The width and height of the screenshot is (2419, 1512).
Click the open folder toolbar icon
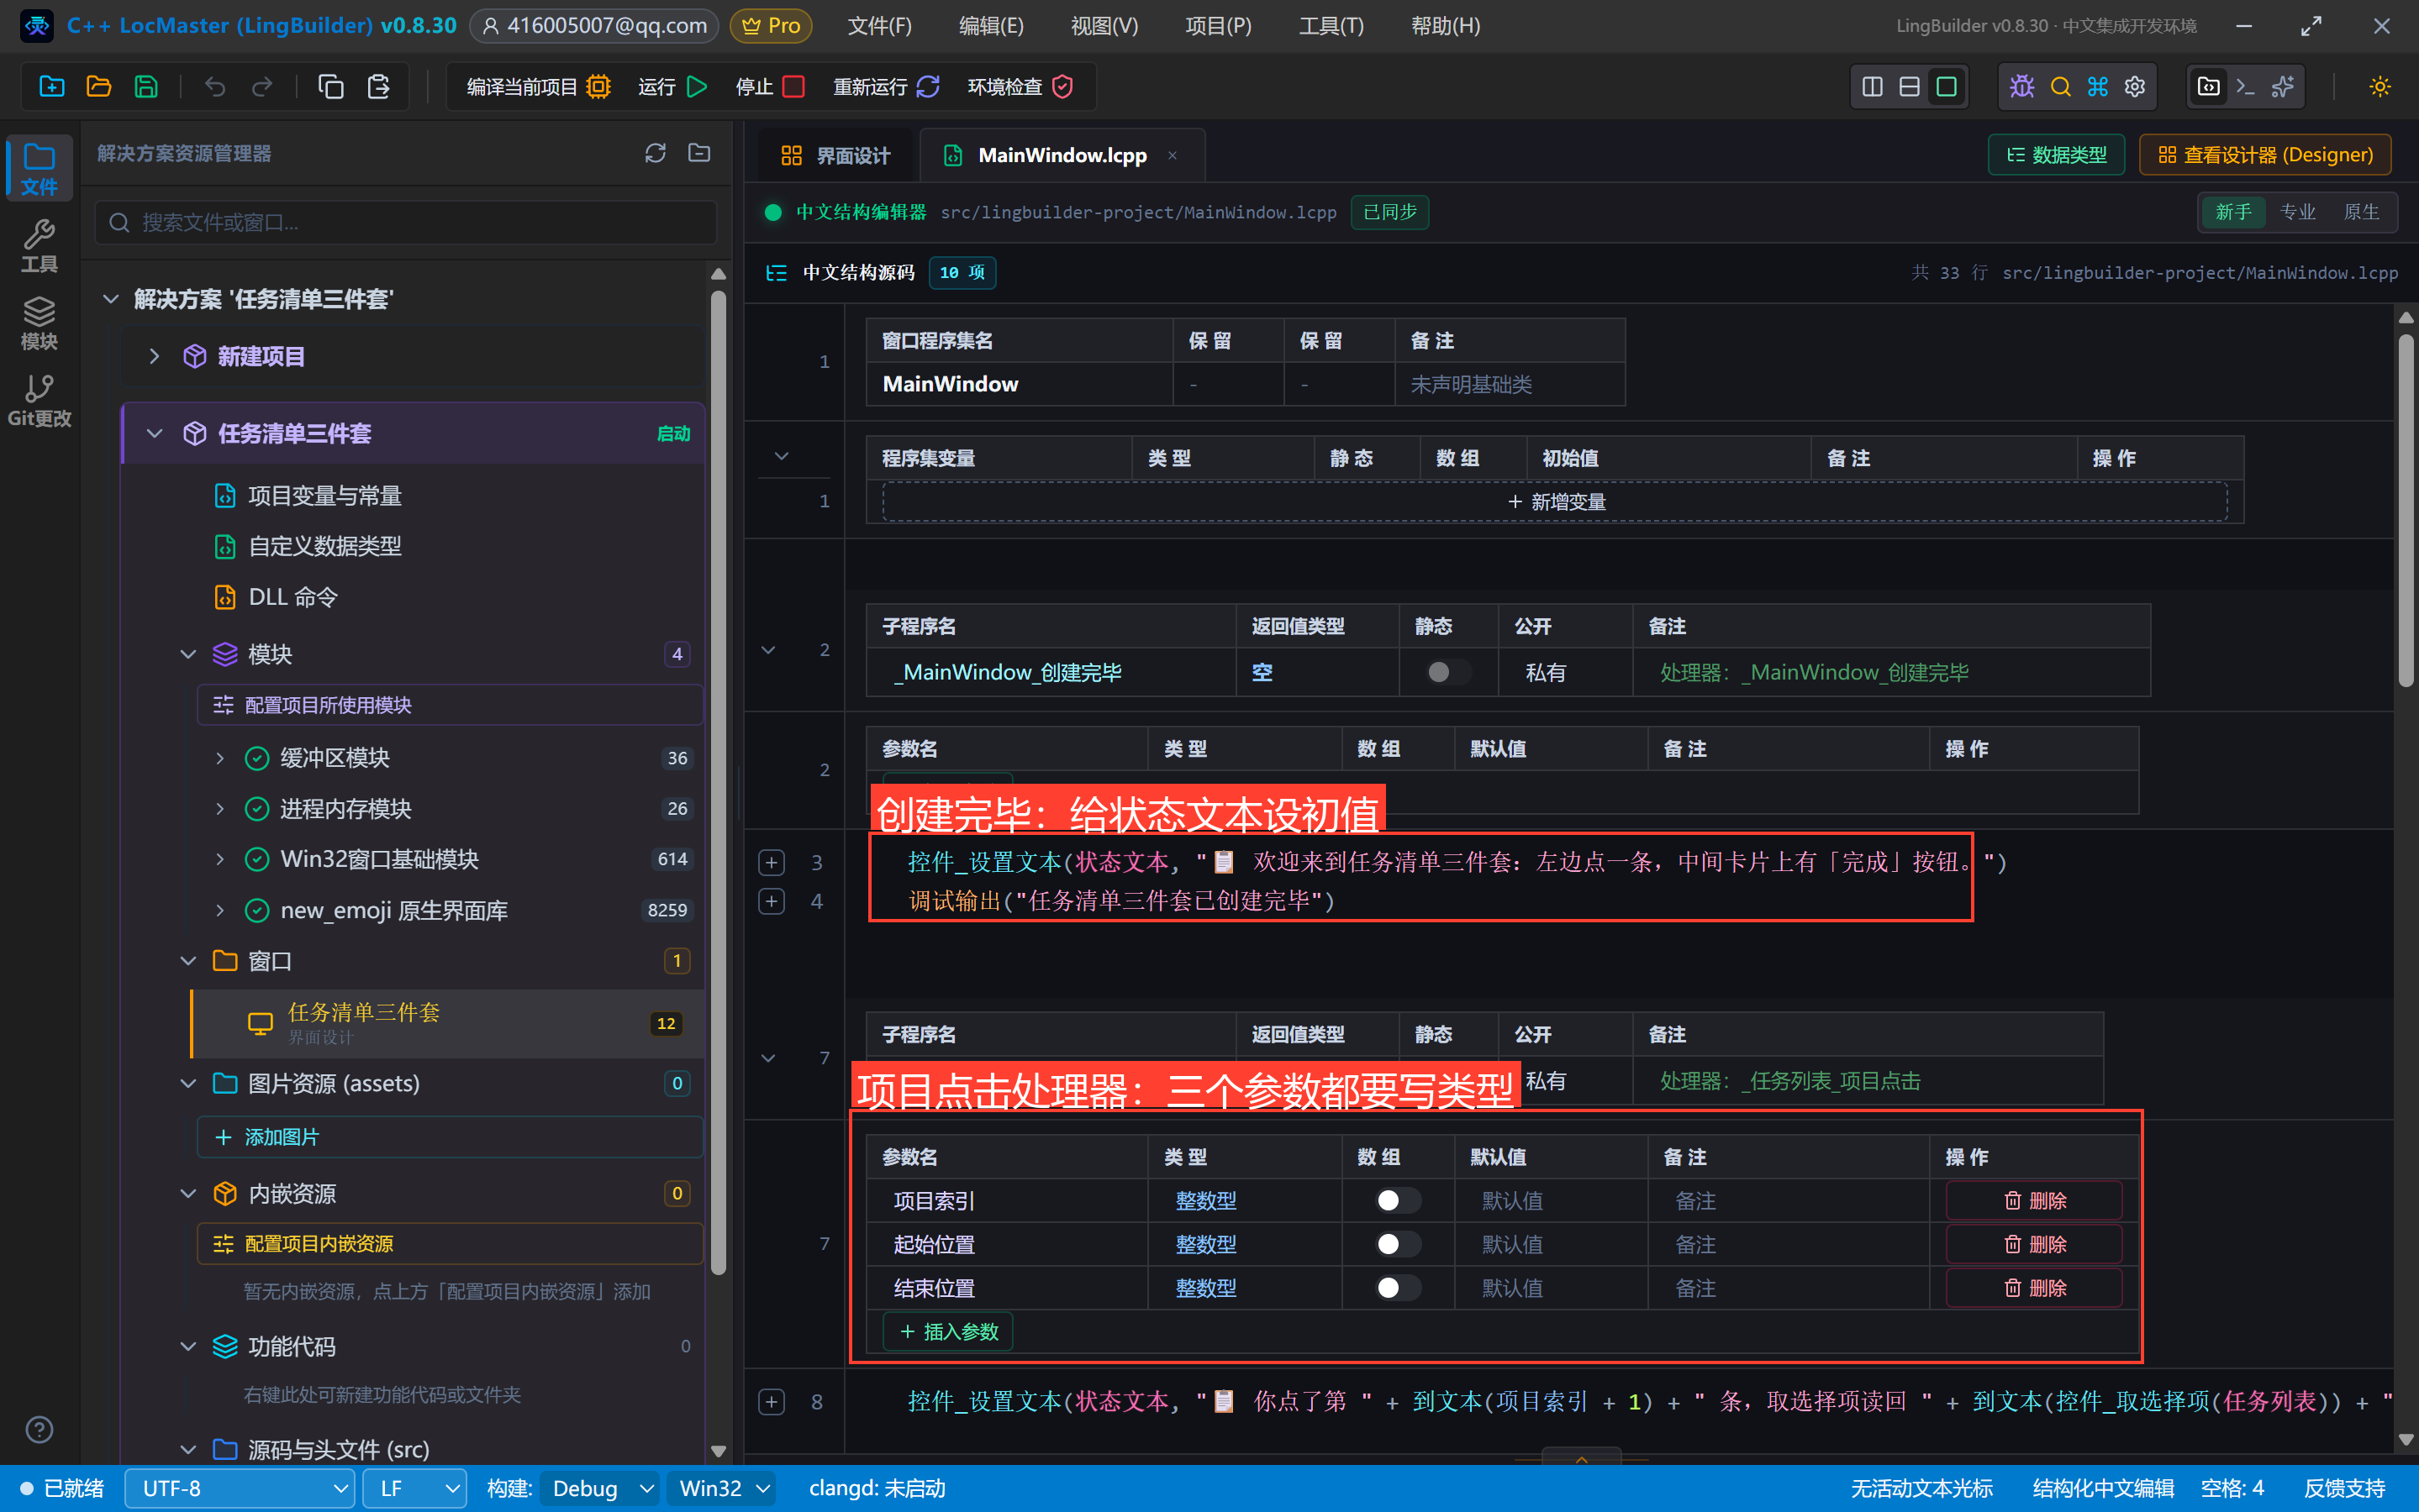click(x=99, y=87)
